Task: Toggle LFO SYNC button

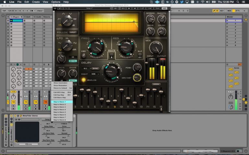Action: tap(73, 61)
